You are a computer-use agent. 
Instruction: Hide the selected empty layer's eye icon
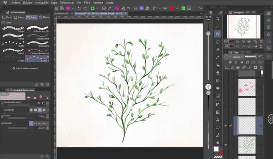tap(226, 126)
